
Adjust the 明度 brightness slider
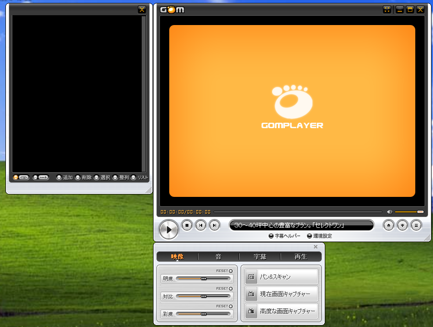pyautogui.click(x=204, y=279)
